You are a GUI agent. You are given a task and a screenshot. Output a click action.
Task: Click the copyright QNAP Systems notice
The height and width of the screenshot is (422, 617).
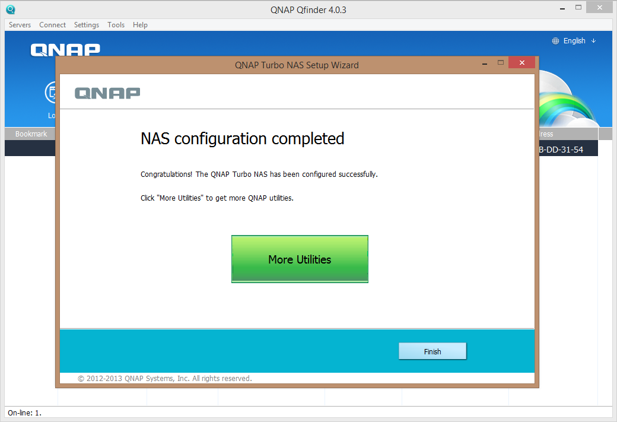164,378
